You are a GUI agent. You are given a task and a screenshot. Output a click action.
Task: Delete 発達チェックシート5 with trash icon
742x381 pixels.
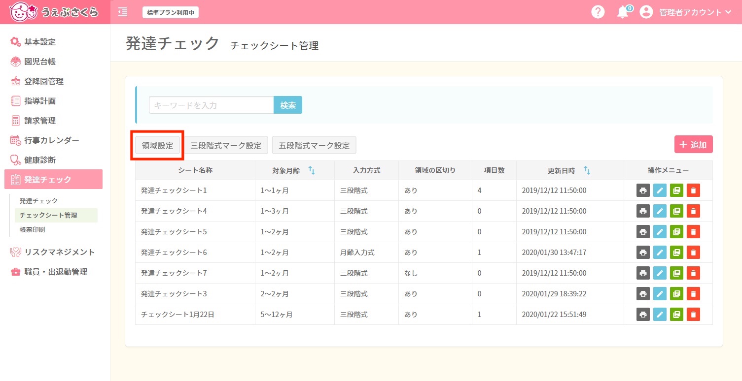(x=693, y=232)
